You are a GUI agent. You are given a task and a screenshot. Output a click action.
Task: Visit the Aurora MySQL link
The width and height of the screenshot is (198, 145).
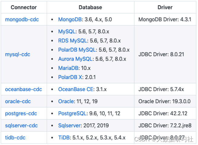coord(75,59)
